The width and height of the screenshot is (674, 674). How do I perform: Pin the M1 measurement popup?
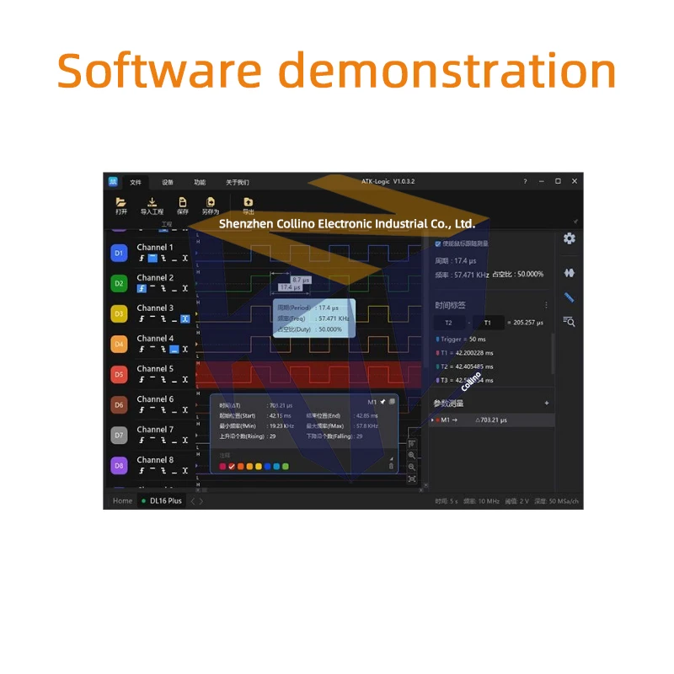click(382, 402)
